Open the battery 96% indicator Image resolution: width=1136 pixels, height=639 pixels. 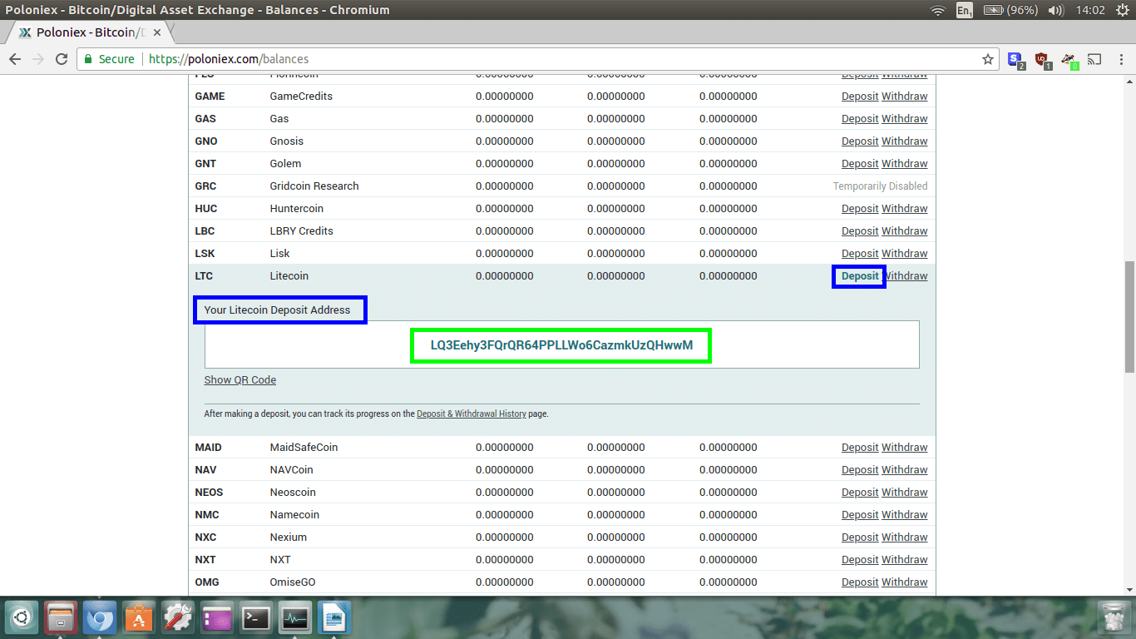point(1010,10)
